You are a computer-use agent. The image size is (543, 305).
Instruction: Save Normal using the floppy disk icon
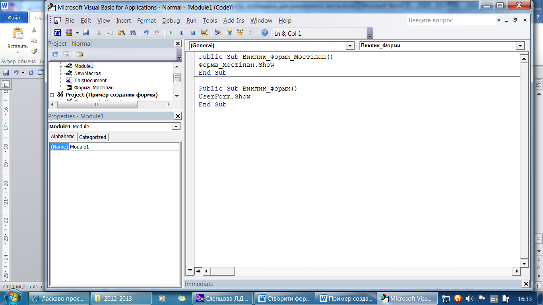(86, 33)
